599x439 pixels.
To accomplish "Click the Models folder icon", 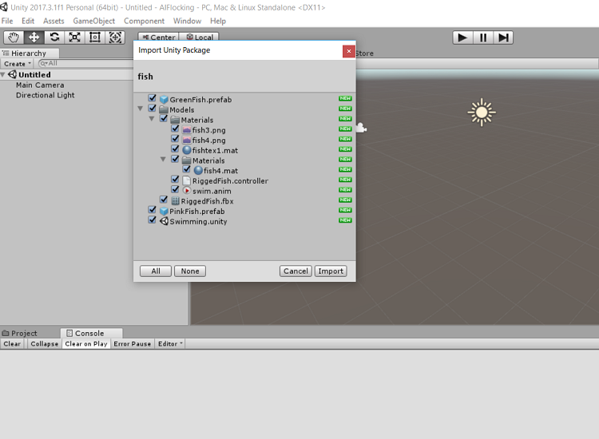I will [x=164, y=109].
